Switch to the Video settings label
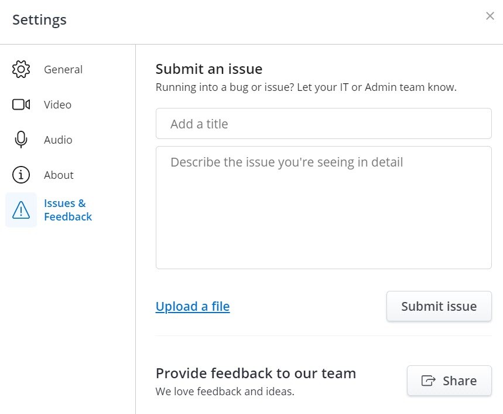The width and height of the screenshot is (503, 414). [x=57, y=104]
